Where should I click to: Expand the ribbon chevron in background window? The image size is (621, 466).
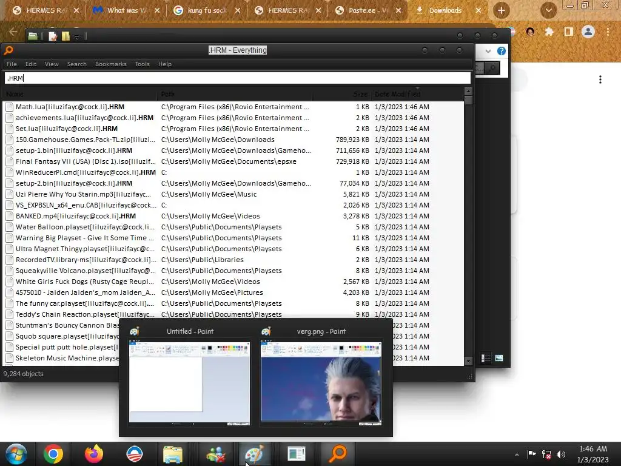point(488,51)
